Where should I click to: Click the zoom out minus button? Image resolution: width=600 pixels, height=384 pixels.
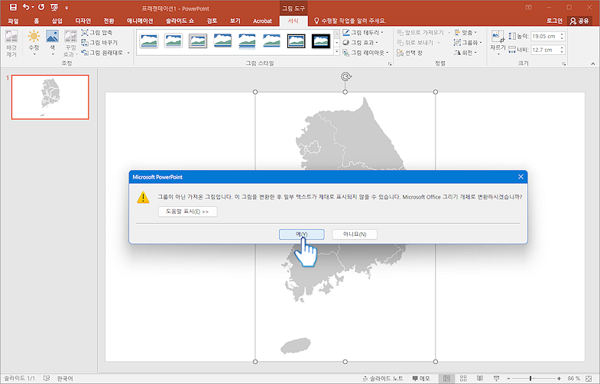pyautogui.click(x=508, y=378)
